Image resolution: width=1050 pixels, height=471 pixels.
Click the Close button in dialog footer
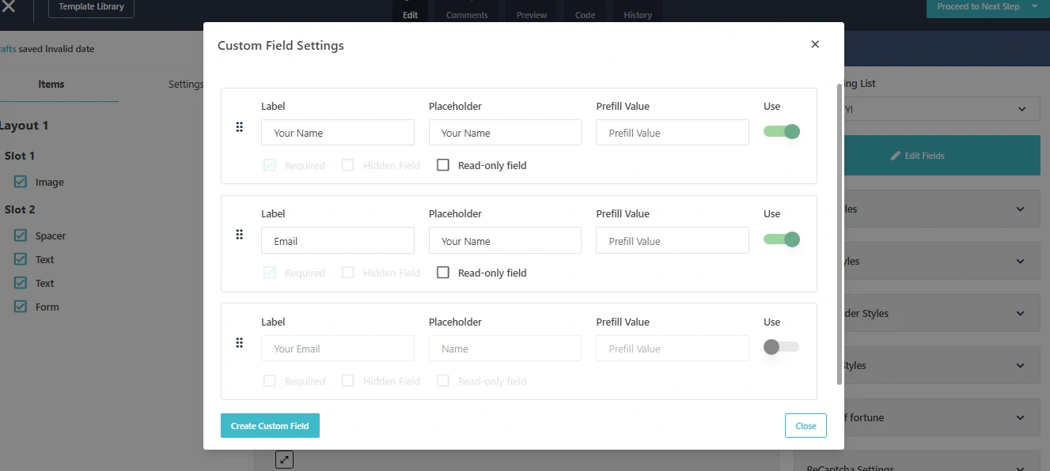(806, 426)
